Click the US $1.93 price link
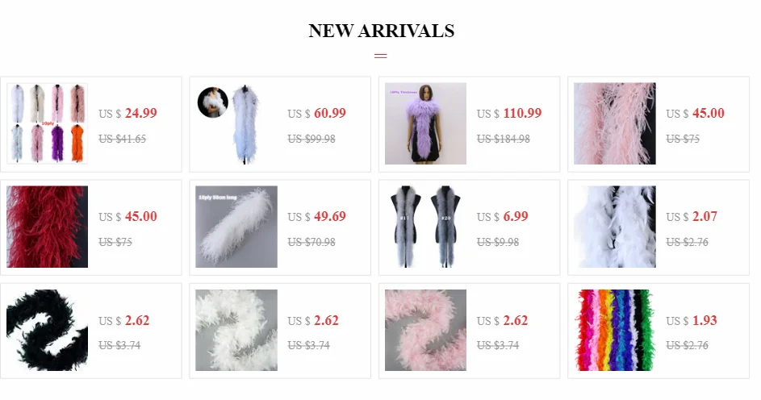 point(692,320)
